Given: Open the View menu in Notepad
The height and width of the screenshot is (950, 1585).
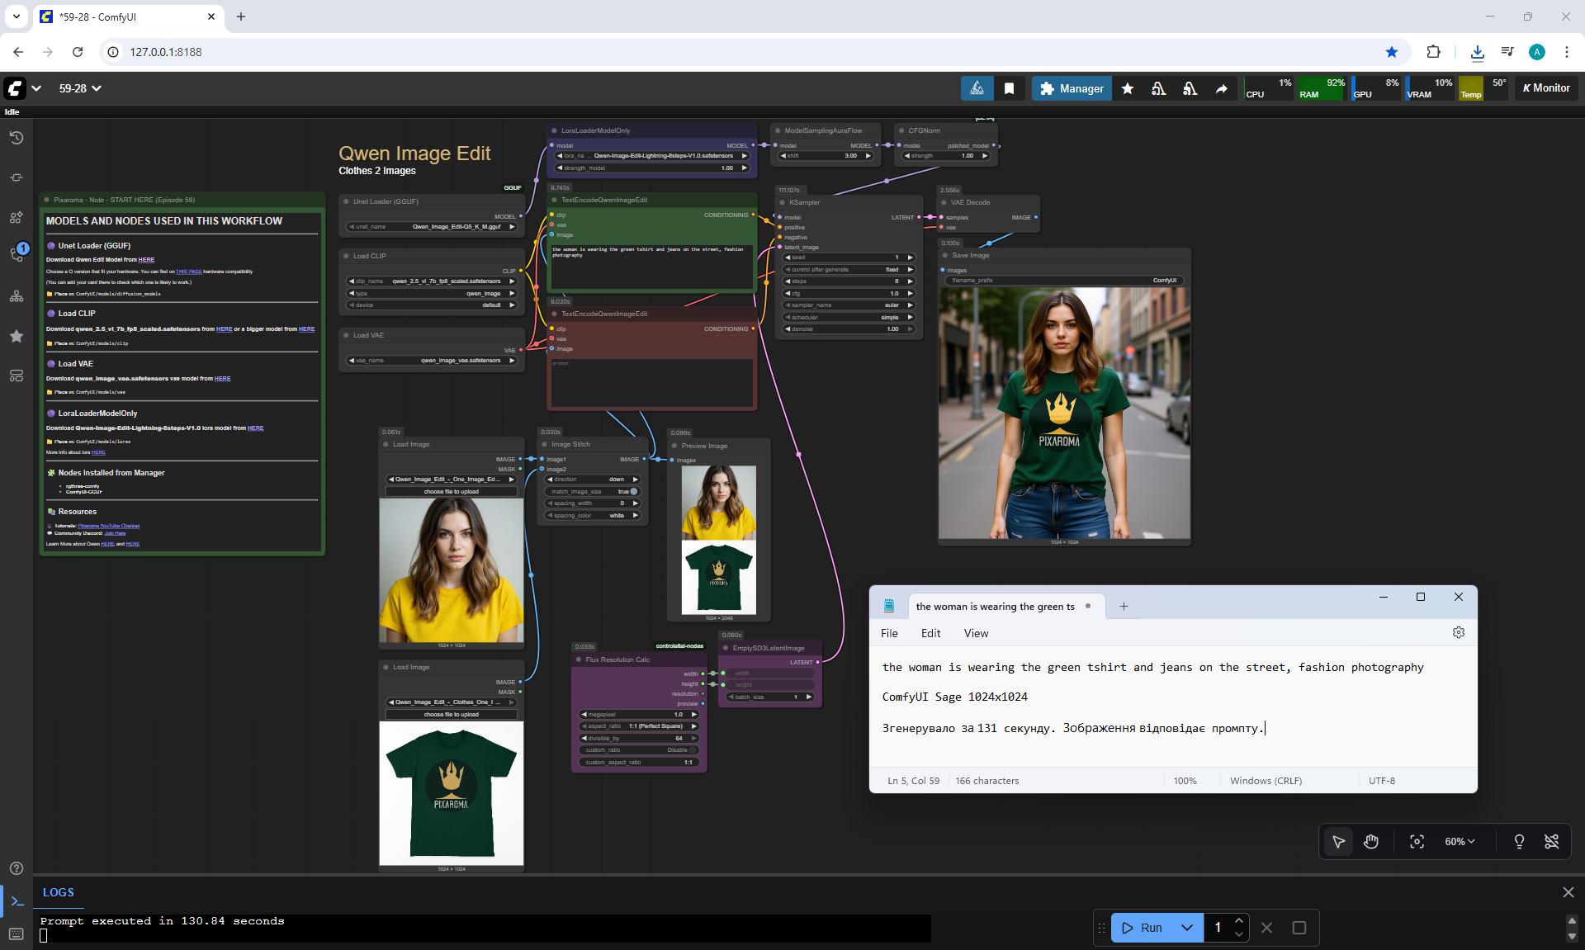Looking at the screenshot, I should pyautogui.click(x=976, y=633).
